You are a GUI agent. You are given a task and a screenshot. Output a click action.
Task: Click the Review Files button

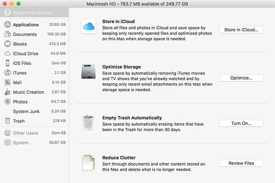[x=241, y=163]
